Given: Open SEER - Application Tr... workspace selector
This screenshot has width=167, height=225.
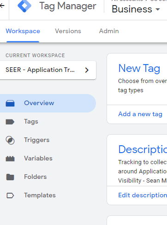Looking at the screenshot, I should click(48, 70).
